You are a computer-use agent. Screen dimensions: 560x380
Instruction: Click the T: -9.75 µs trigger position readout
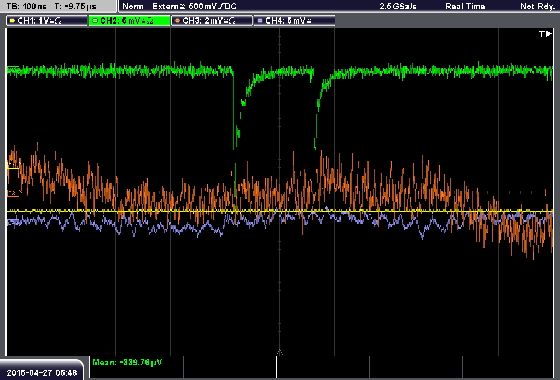[75, 7]
